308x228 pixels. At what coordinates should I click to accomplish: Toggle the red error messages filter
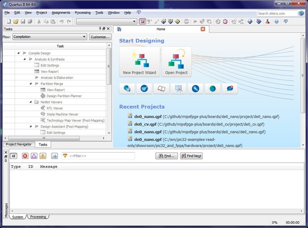pos(25,156)
